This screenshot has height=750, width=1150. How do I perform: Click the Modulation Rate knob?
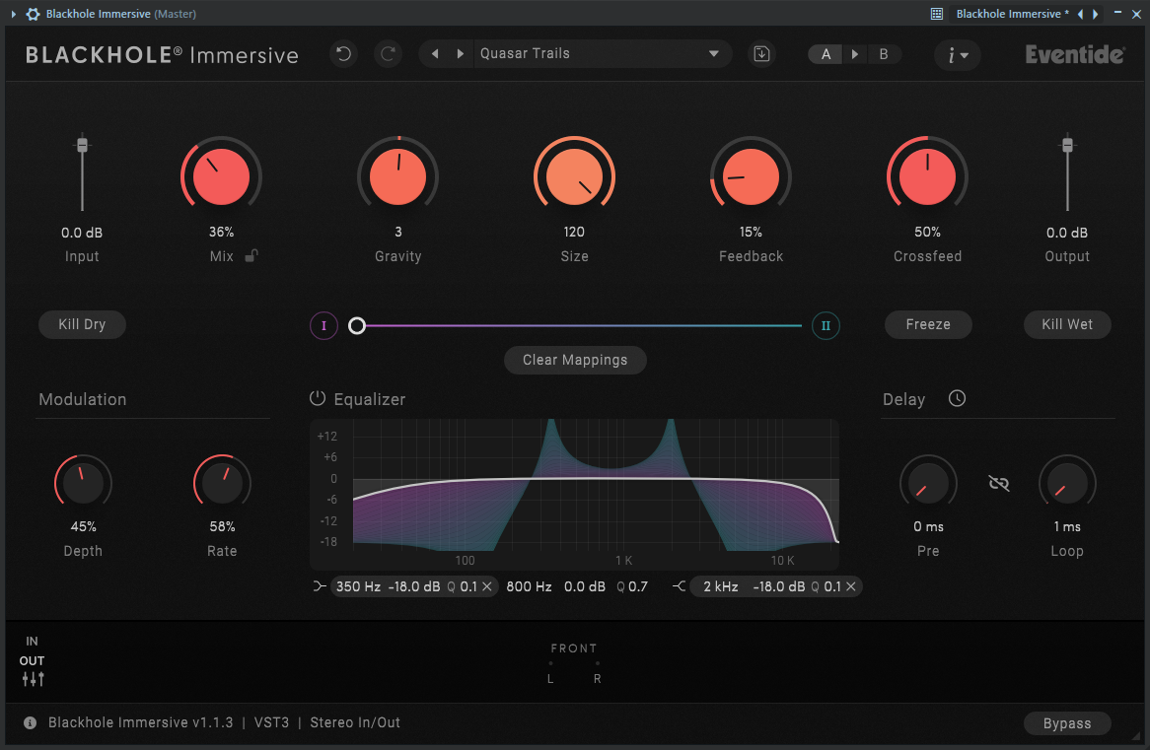click(222, 483)
